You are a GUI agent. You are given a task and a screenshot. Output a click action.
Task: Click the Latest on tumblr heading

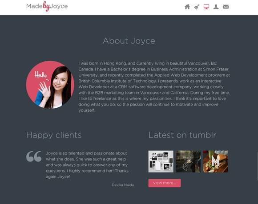pyautogui.click(x=182, y=135)
